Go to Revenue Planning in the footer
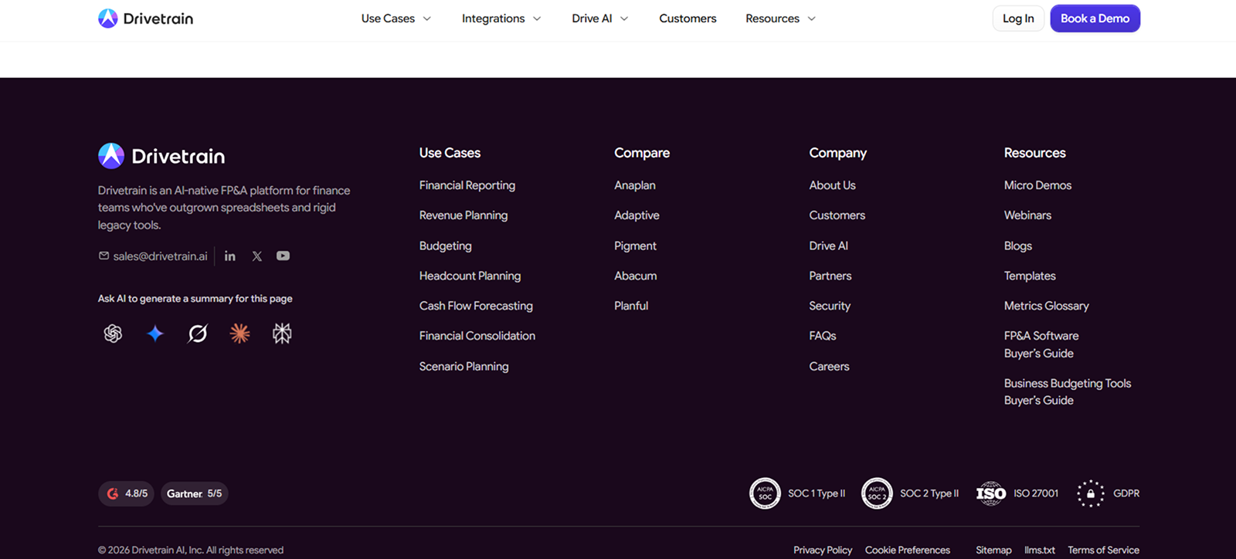 point(463,215)
